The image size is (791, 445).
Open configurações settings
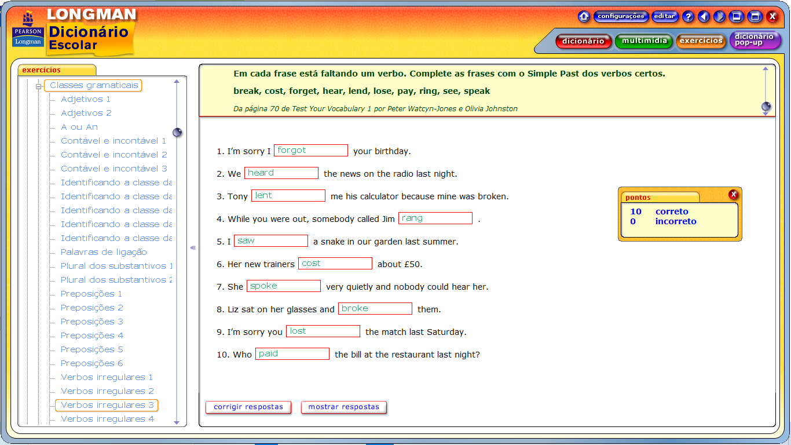point(621,17)
